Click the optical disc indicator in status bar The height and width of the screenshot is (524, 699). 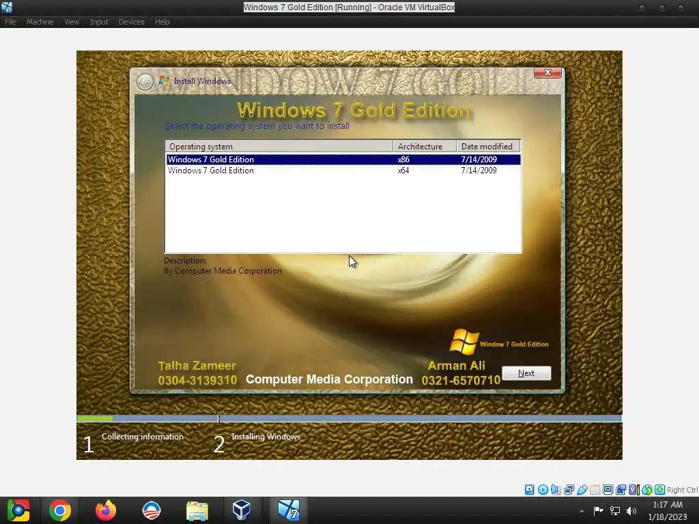coord(543,490)
